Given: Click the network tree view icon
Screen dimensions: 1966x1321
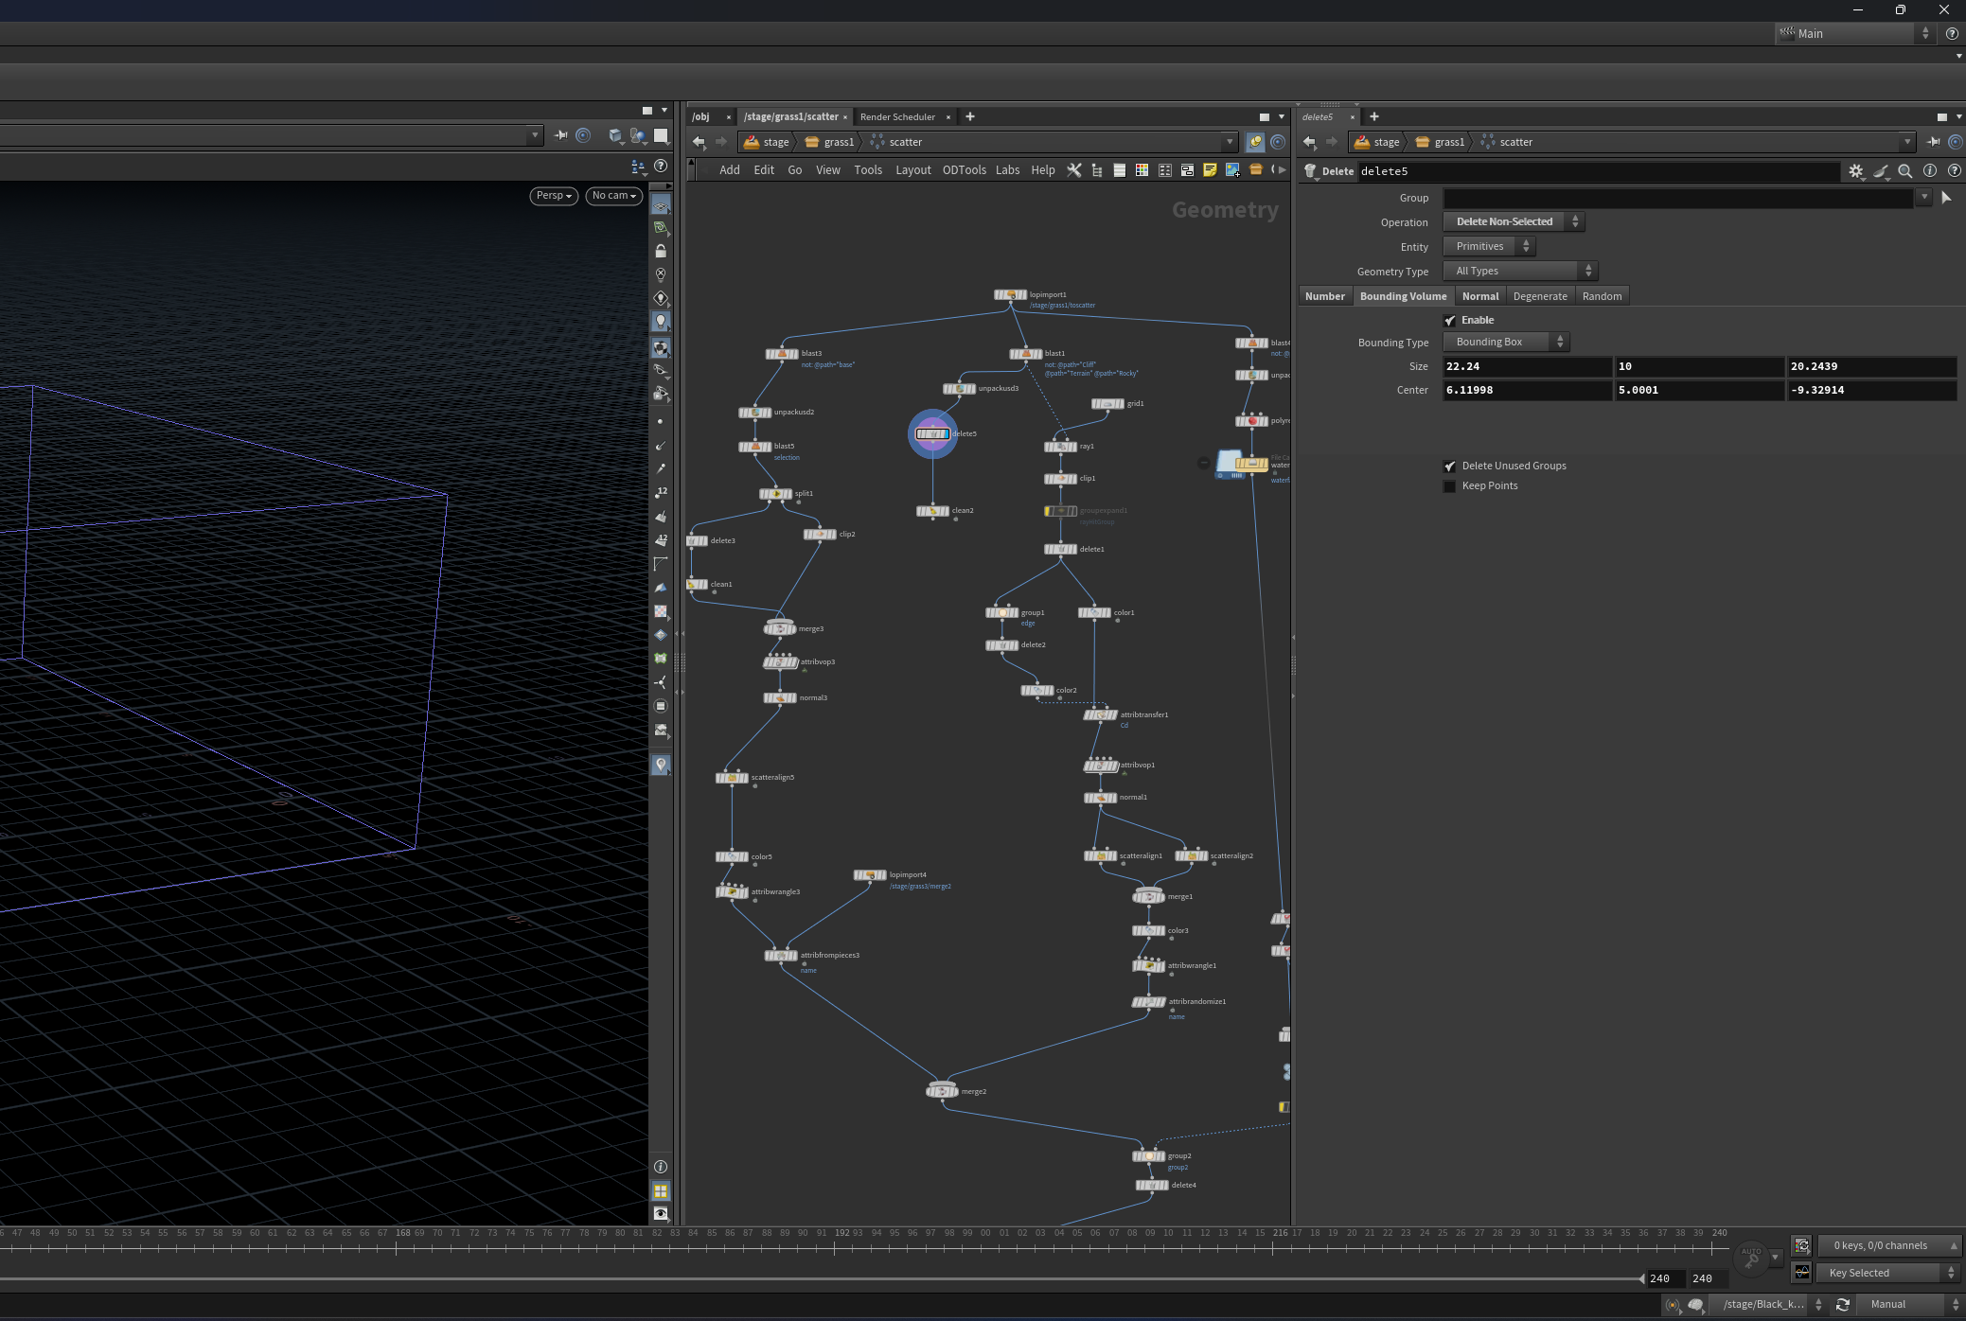Looking at the screenshot, I should tap(1097, 170).
